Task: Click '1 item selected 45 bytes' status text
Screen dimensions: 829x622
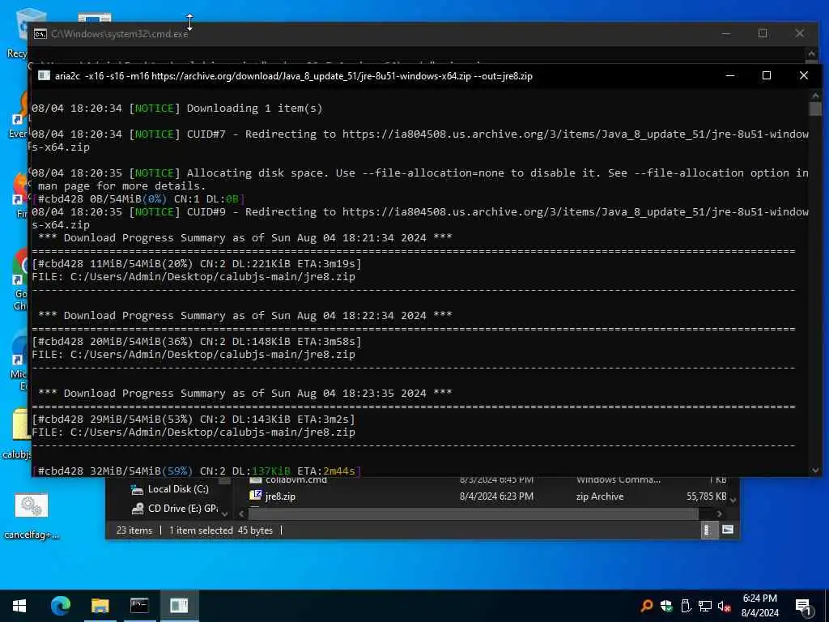Action: [221, 530]
